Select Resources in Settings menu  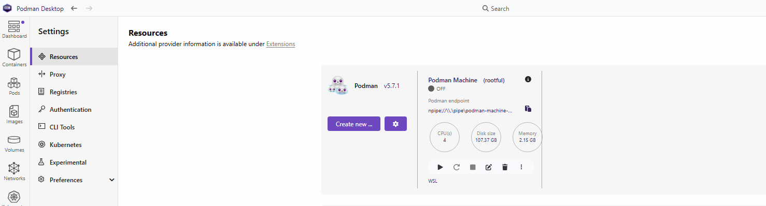coord(74,56)
